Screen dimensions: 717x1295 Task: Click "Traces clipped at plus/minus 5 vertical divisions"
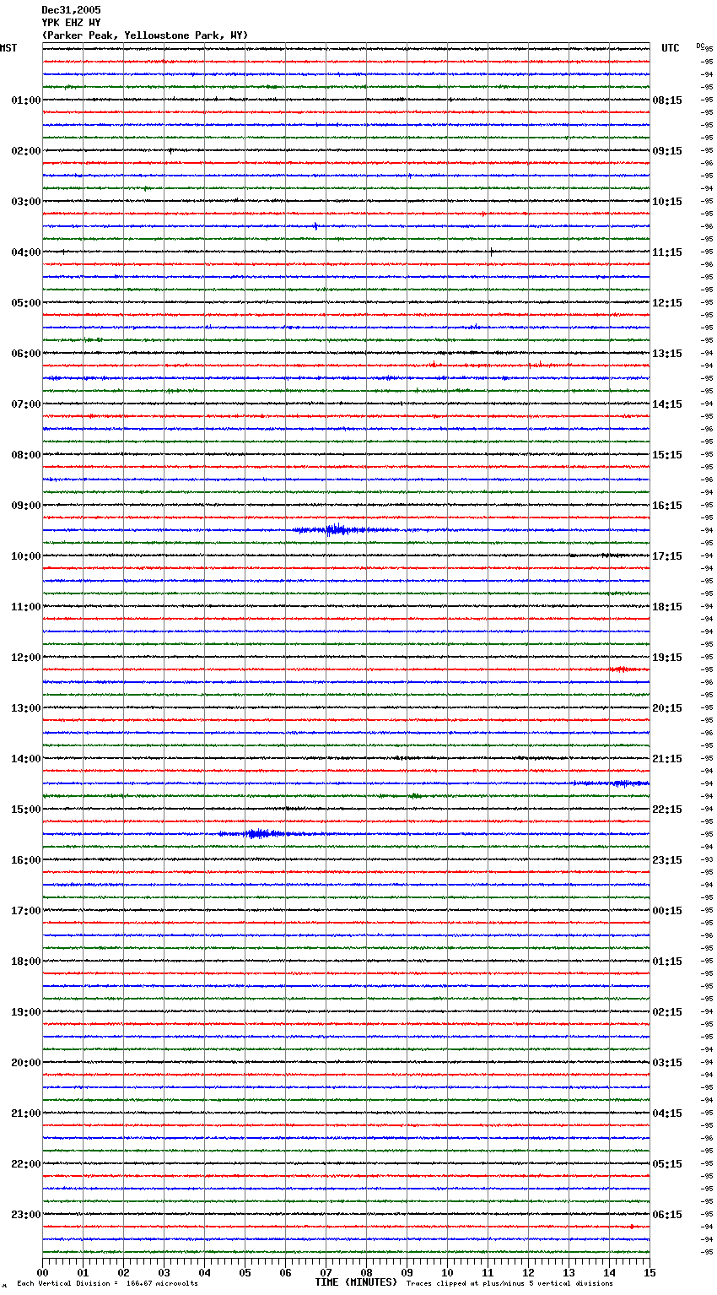(509, 1283)
